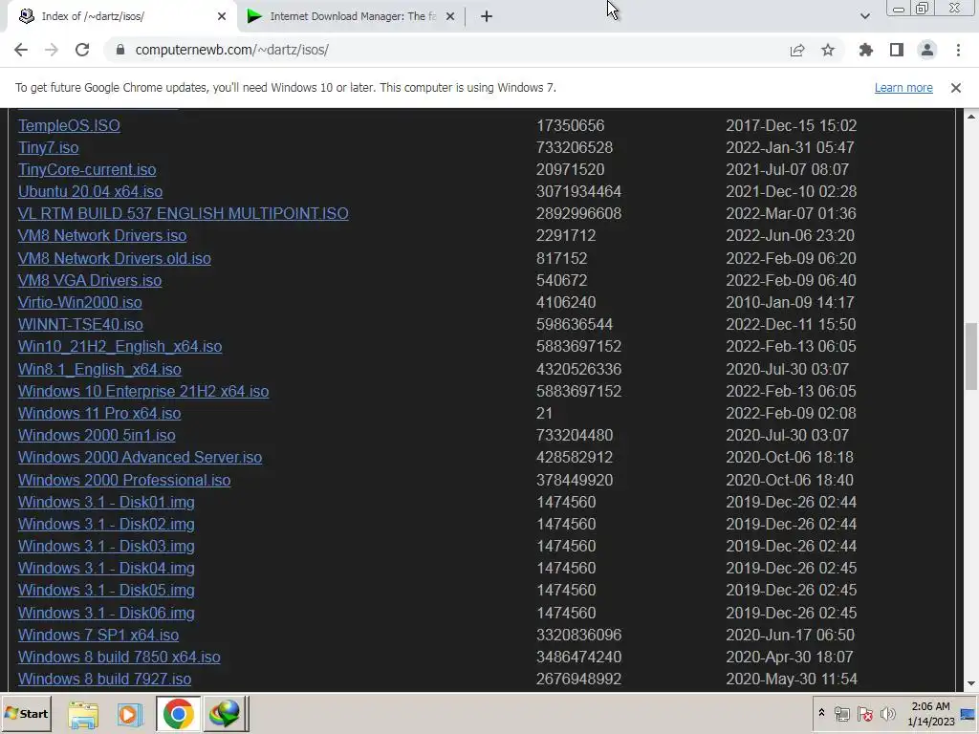Open Windows 2000 Professional.iso link
Viewport: 979px width, 734px height.
tap(123, 480)
